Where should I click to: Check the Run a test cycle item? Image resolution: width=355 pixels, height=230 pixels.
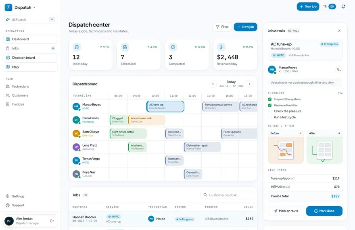(x=269, y=117)
